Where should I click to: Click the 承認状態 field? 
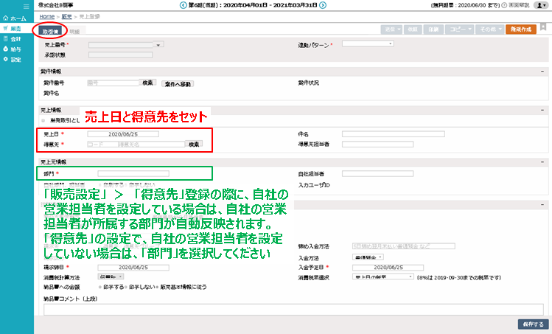(x=120, y=55)
